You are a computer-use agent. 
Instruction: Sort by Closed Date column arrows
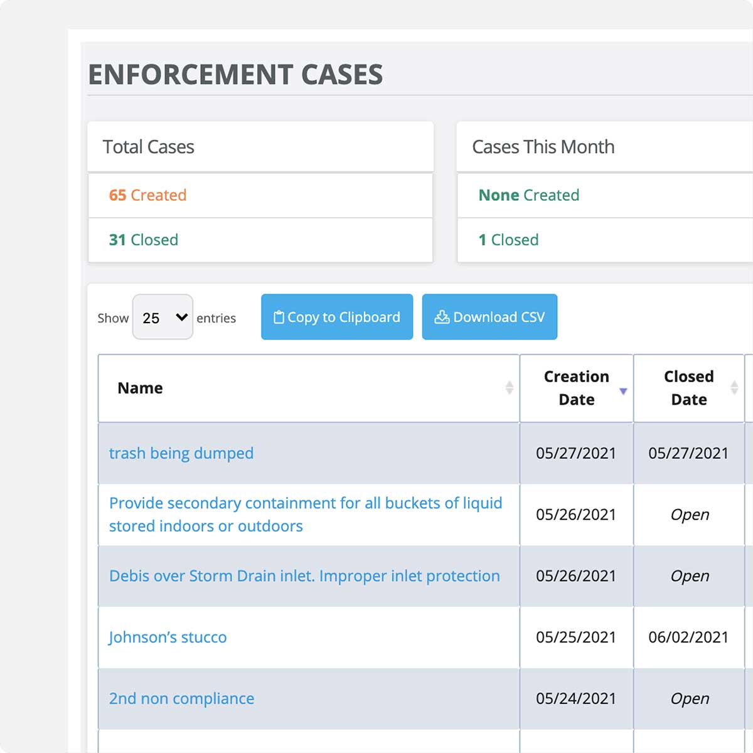tap(734, 388)
